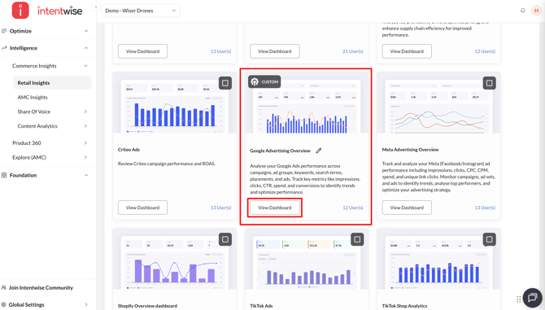Open AMC Insights in sidebar
This screenshot has height=310, width=545.
33,98
